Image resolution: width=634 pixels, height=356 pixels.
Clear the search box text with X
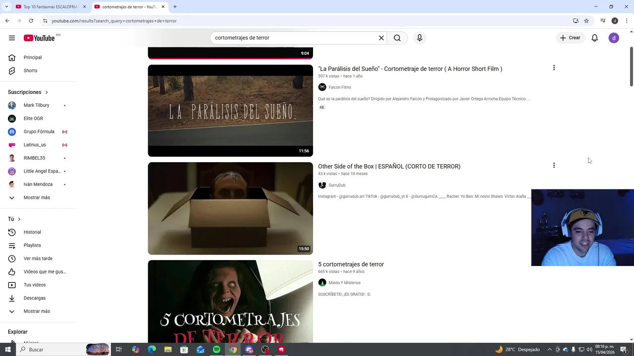[381, 38]
